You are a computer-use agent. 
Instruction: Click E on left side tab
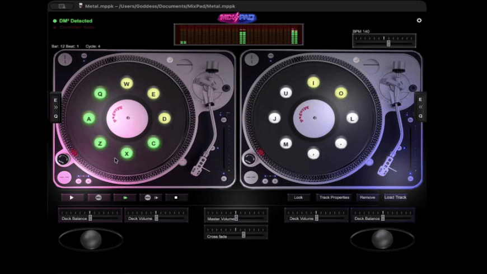(55, 100)
